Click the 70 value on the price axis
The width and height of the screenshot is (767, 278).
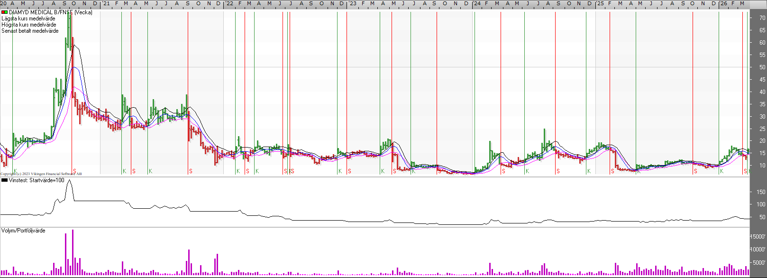pos(762,18)
